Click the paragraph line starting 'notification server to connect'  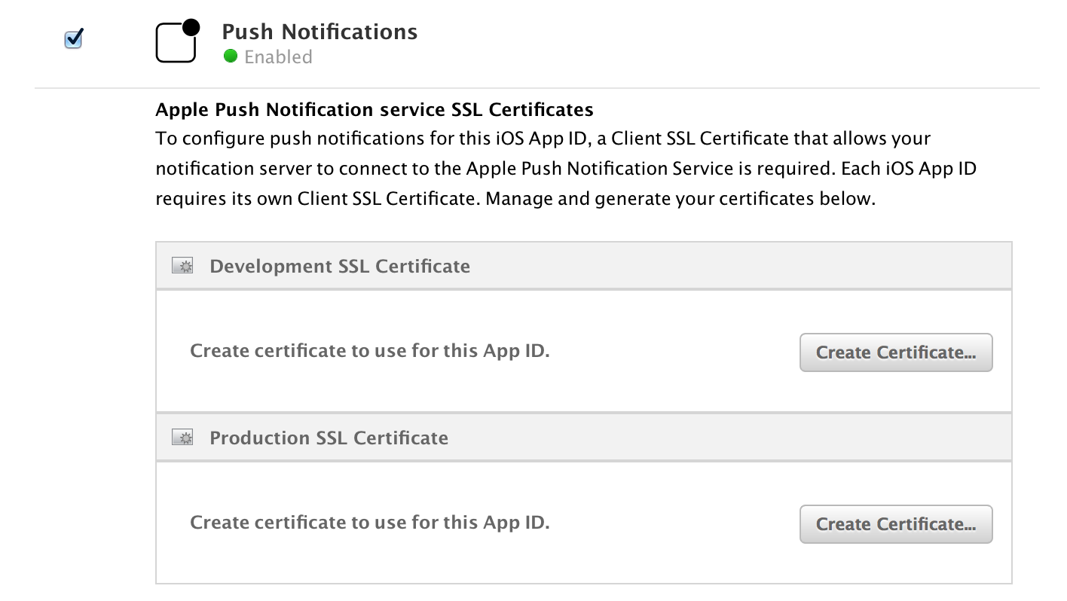(565, 169)
